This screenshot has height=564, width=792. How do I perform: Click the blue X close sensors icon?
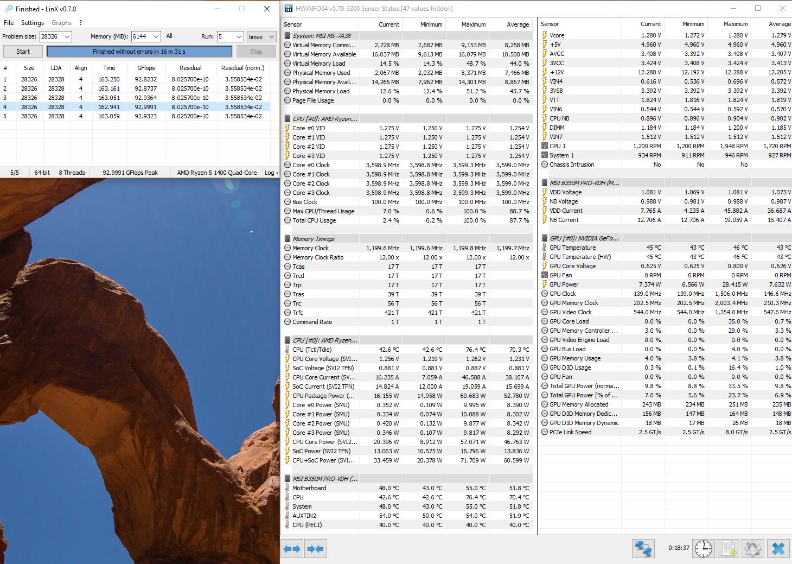click(778, 549)
